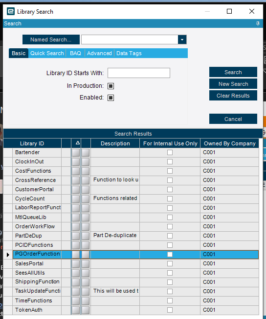This screenshot has height=319, width=266.
Task: Maximize the Library Search window
Action: pyautogui.click(x=229, y=11)
